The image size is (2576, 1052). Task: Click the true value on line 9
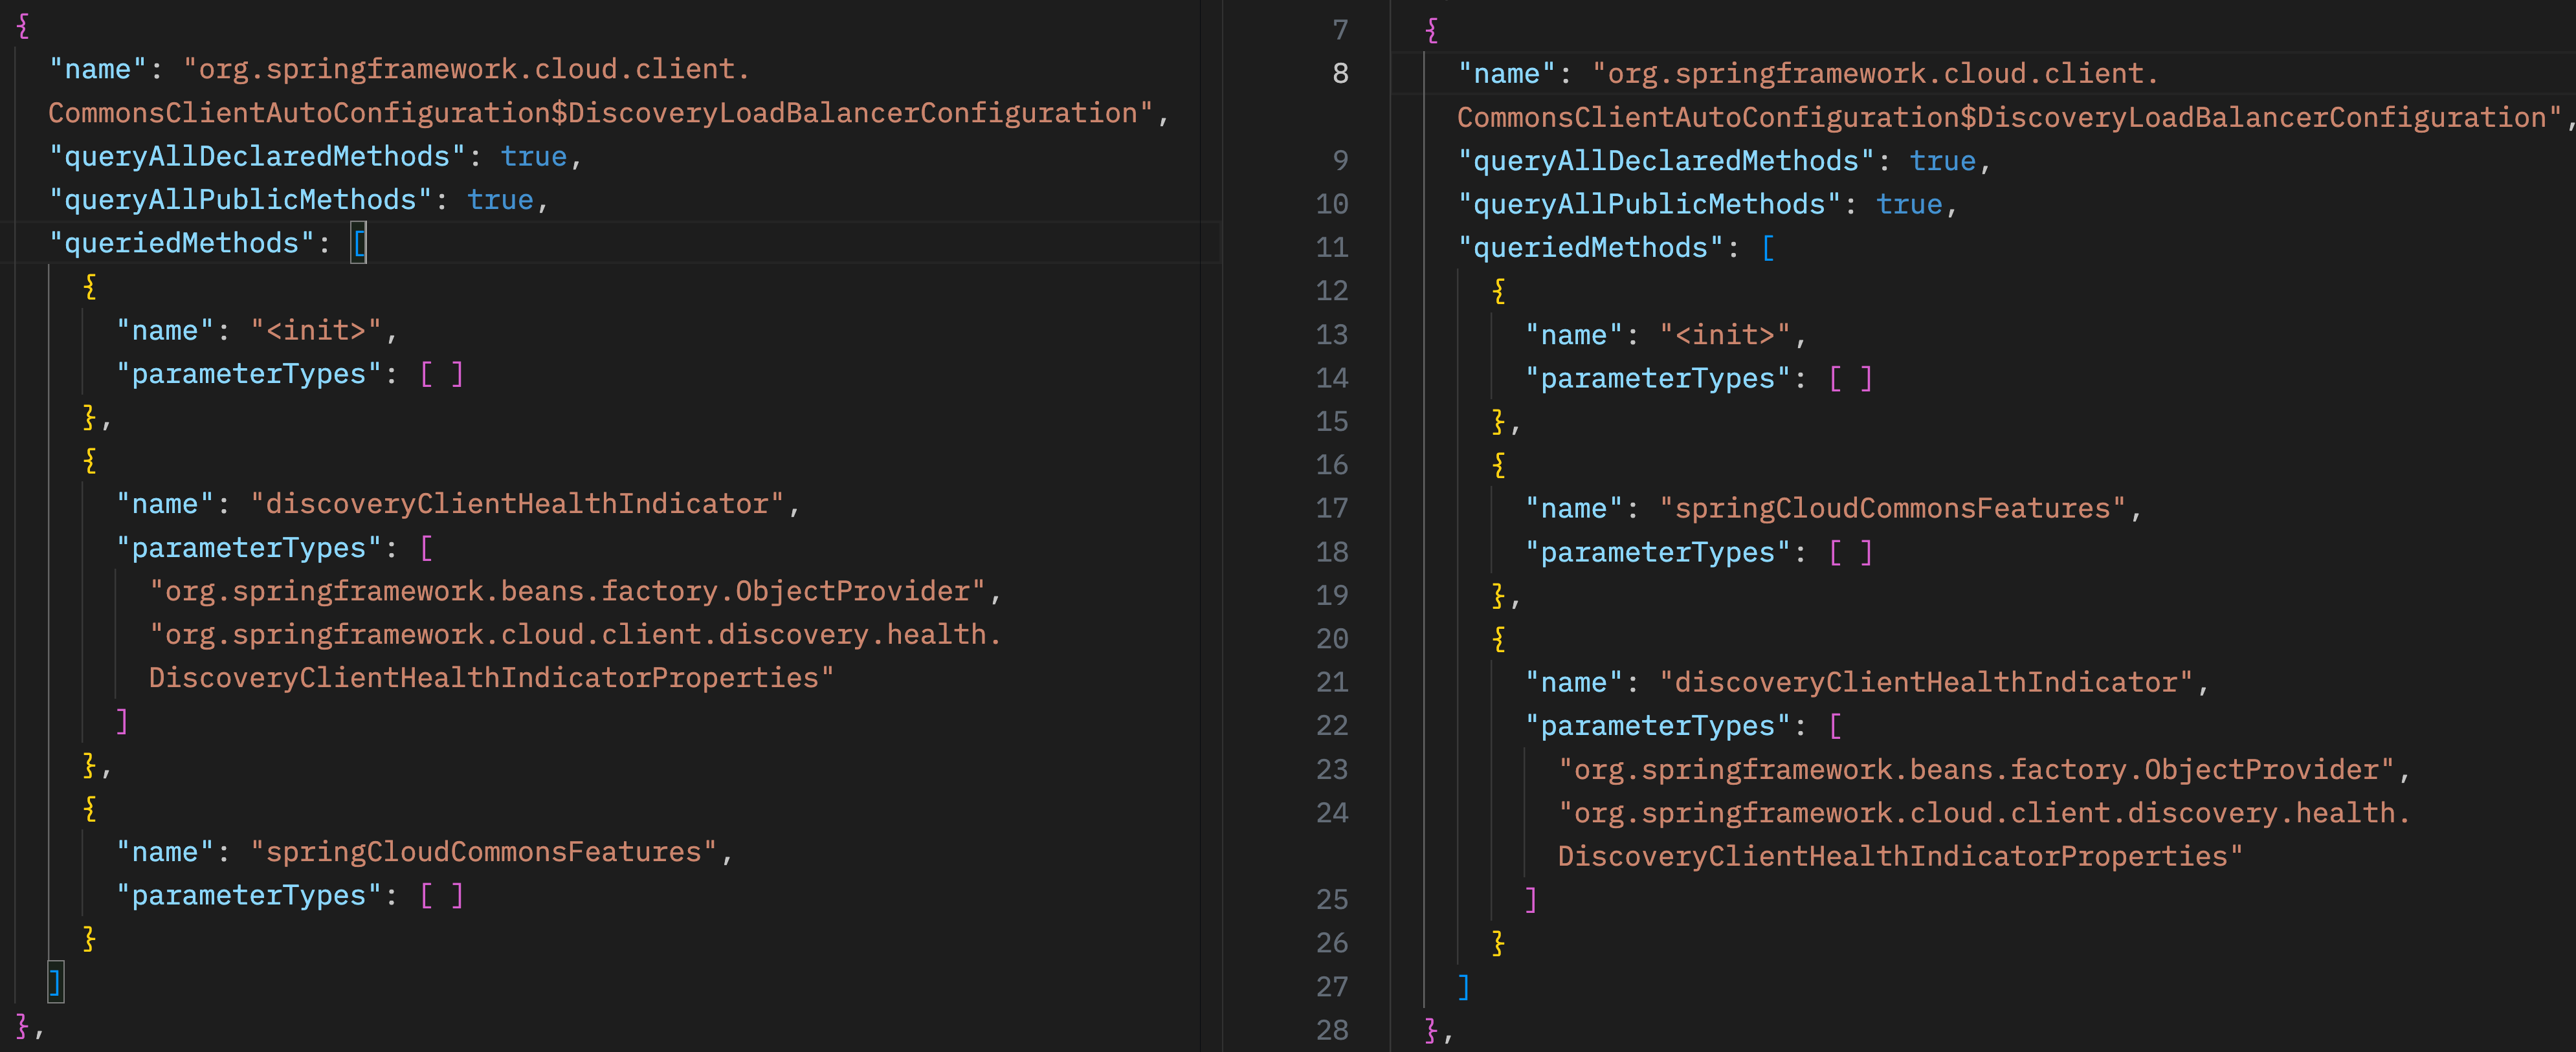click(x=1942, y=161)
